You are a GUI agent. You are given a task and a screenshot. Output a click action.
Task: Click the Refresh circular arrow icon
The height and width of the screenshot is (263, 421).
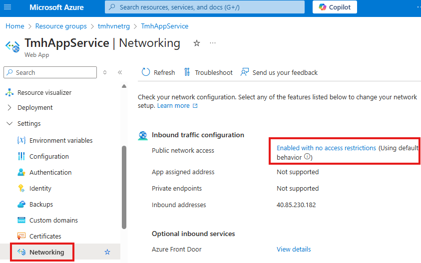[x=146, y=72]
